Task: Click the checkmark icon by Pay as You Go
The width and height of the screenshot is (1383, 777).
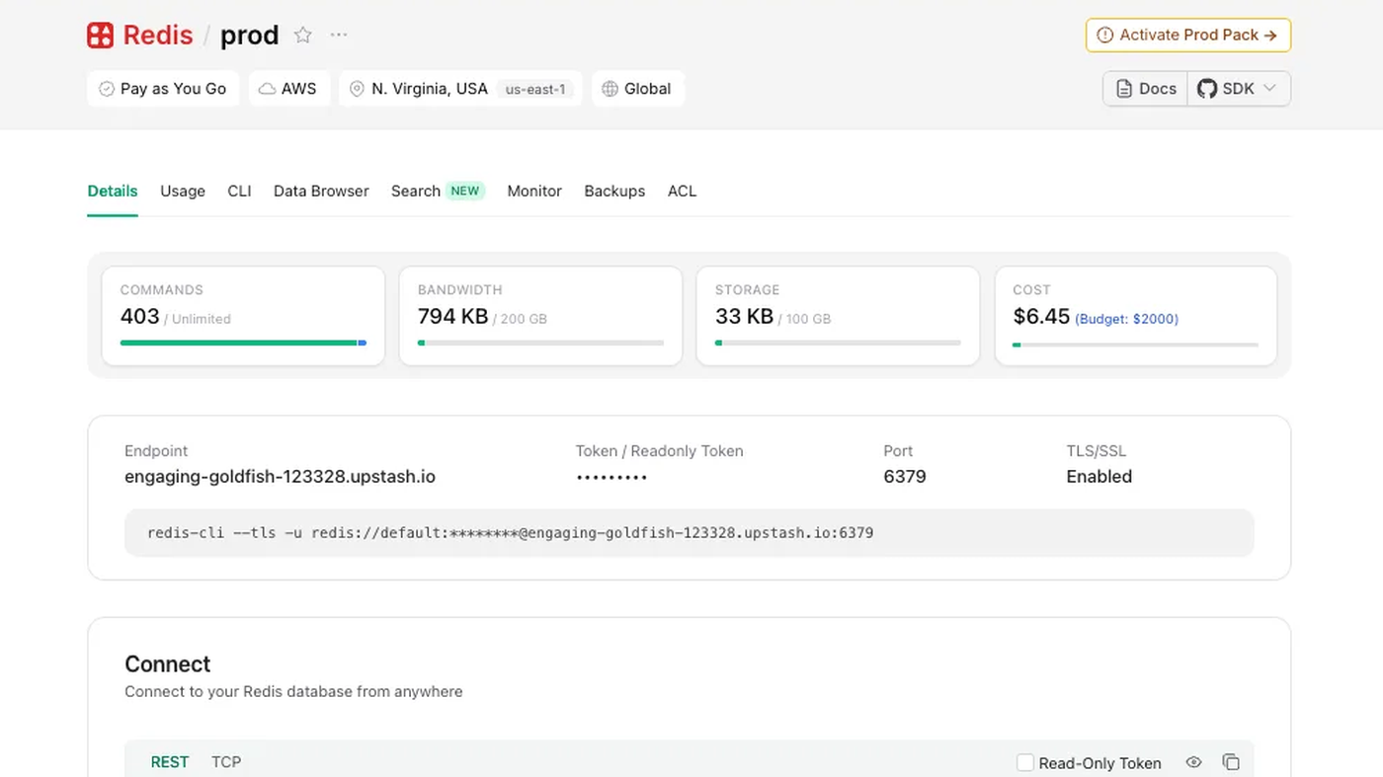Action: (107, 89)
